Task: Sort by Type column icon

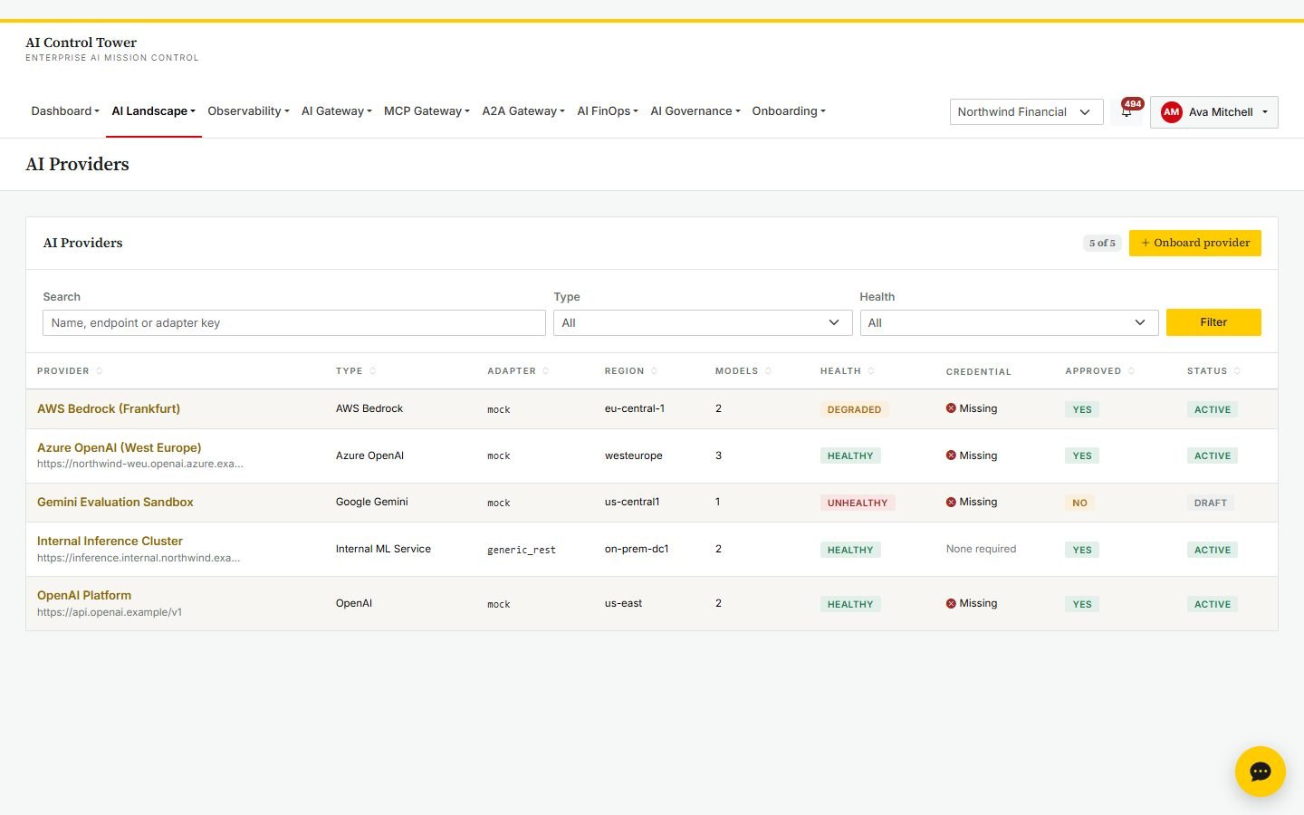Action: (x=373, y=371)
